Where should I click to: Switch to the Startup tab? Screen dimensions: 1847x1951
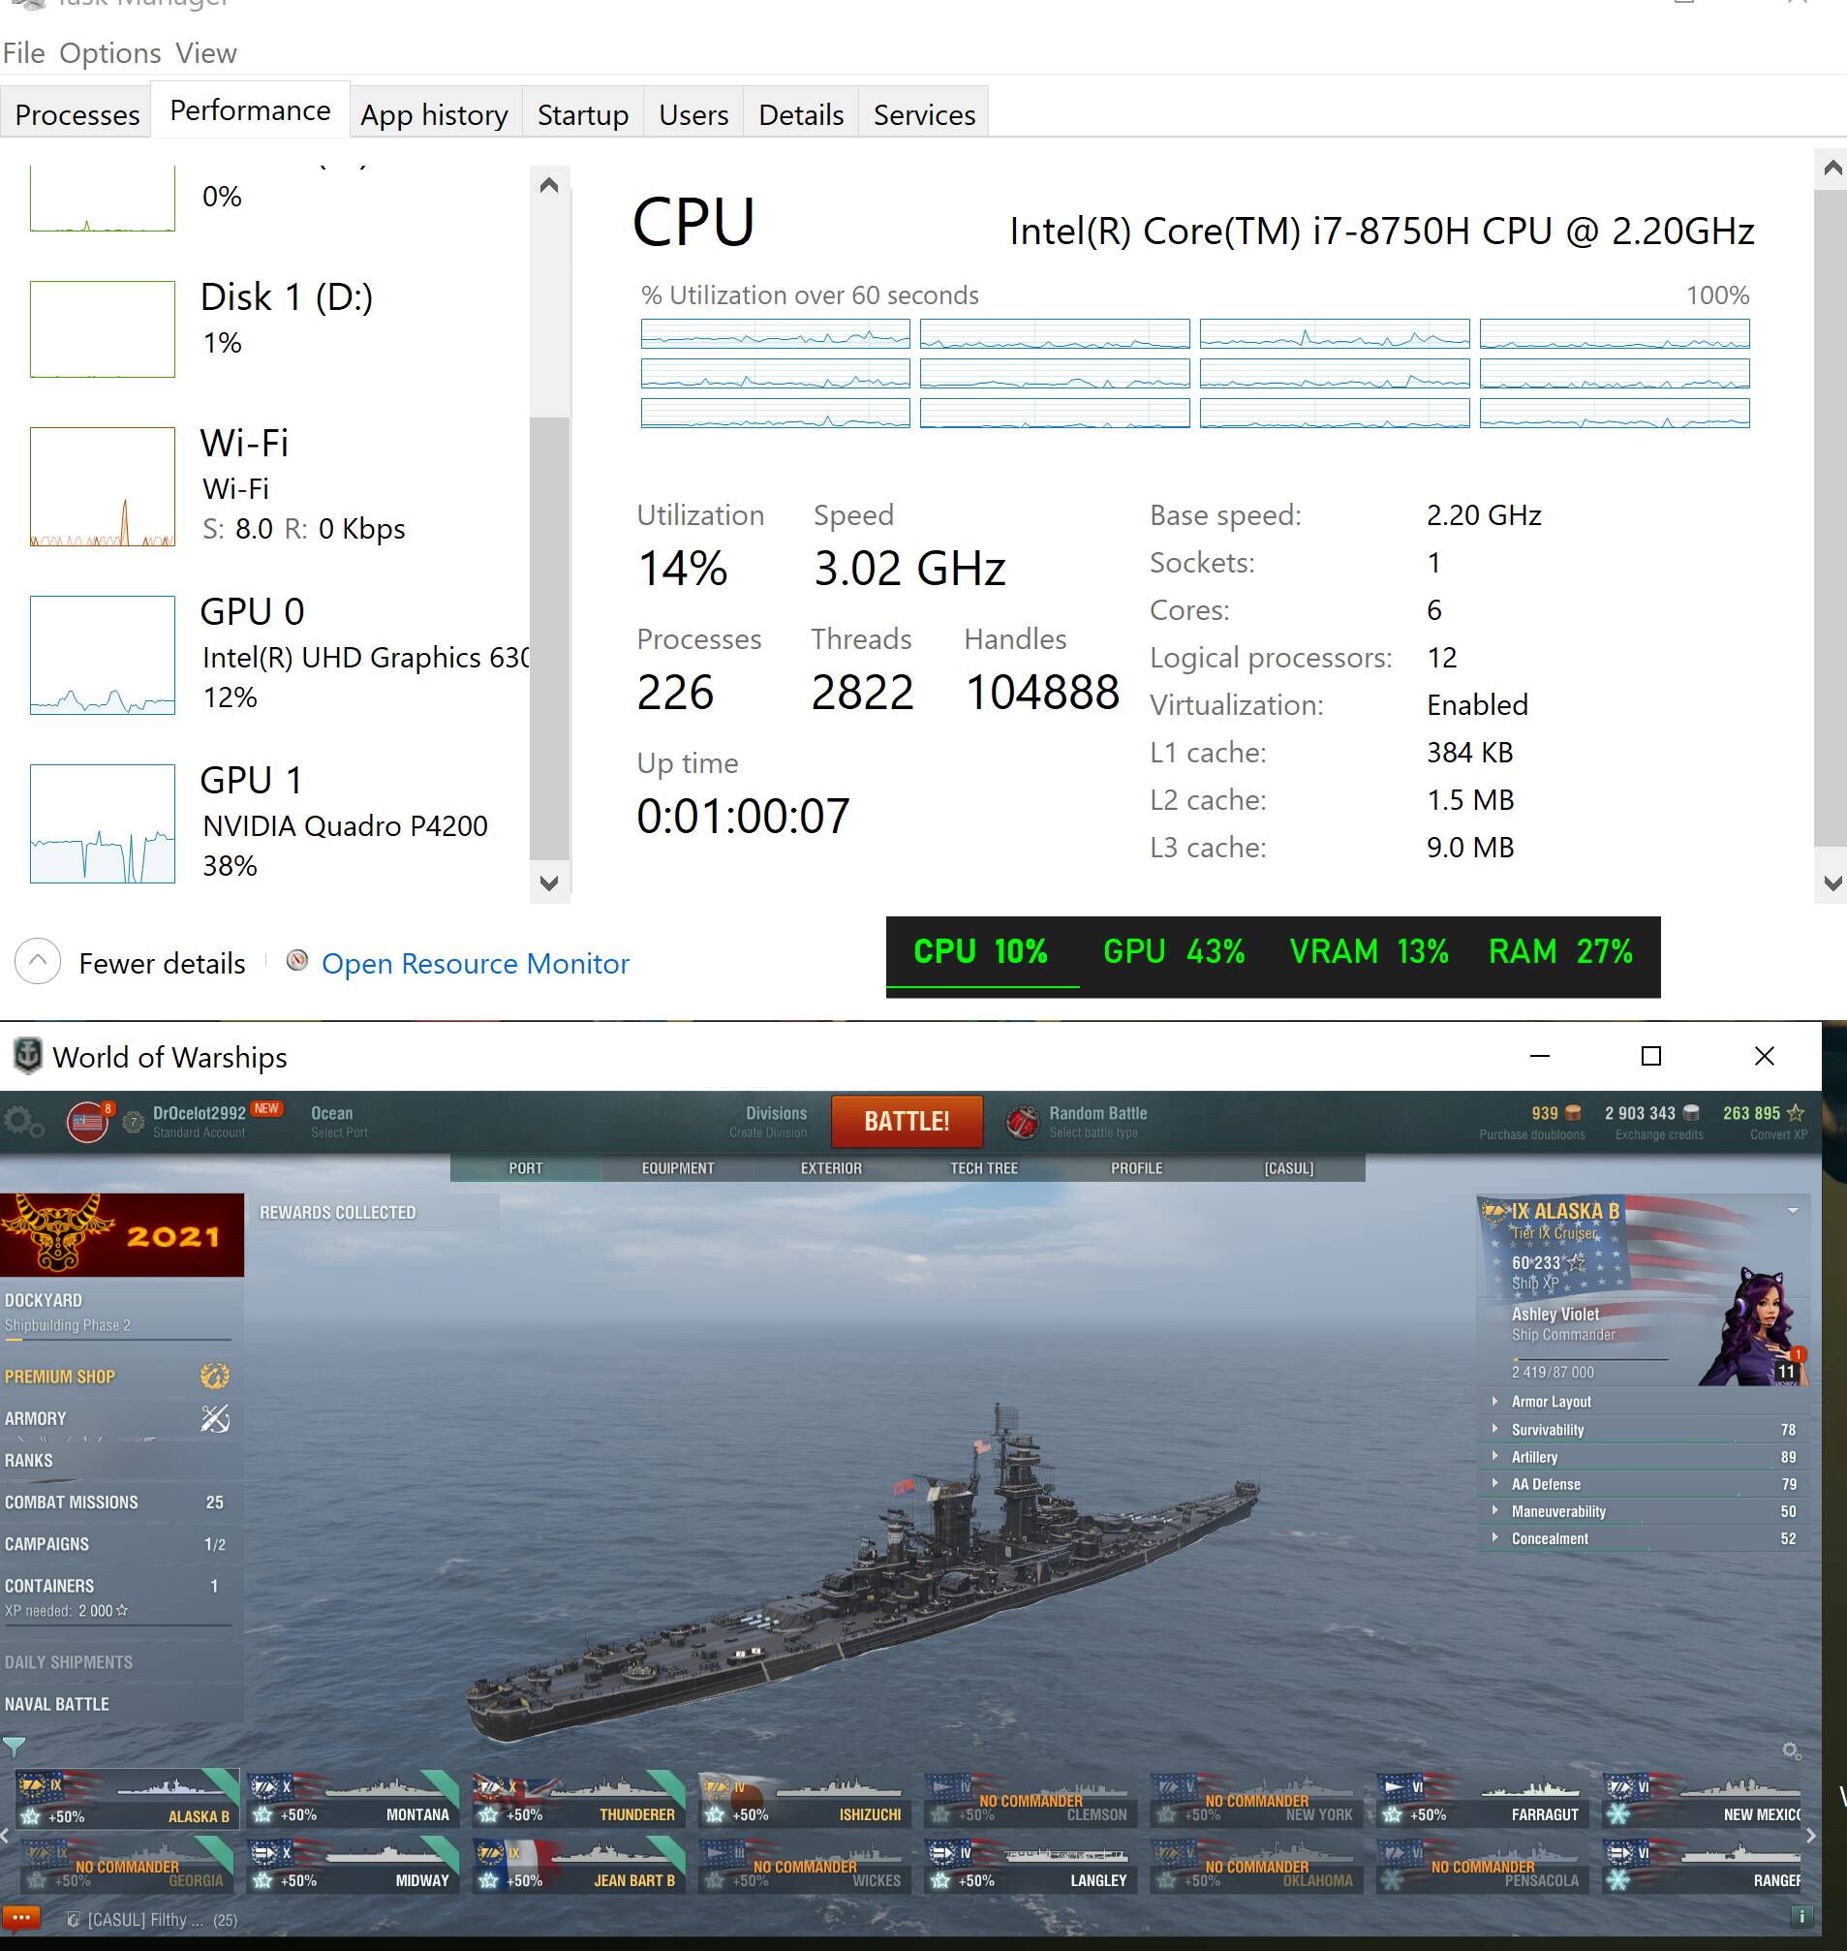pos(583,114)
